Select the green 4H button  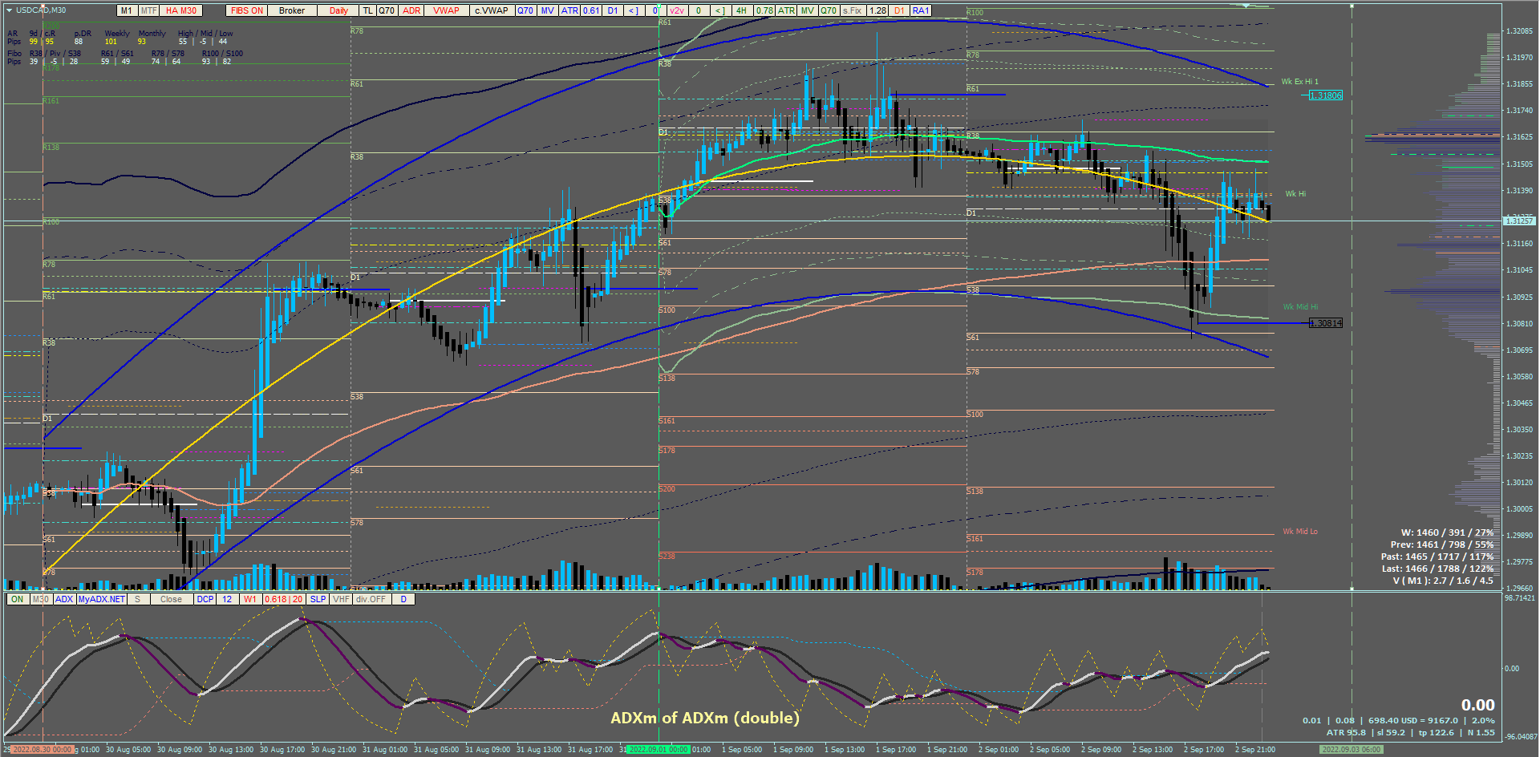click(x=742, y=10)
